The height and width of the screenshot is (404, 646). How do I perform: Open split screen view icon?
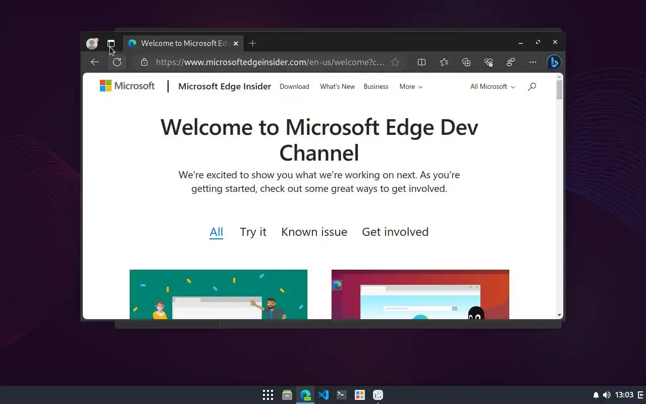[422, 62]
